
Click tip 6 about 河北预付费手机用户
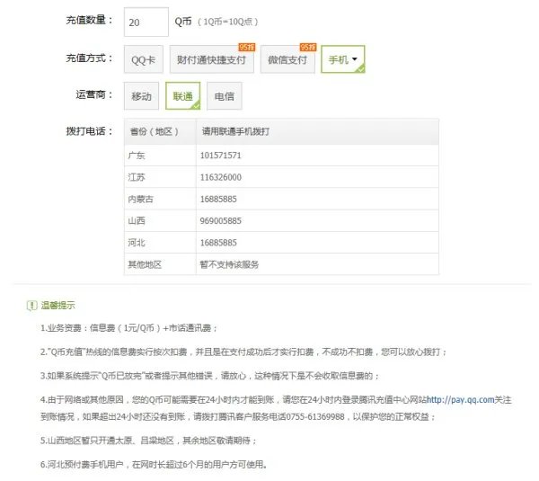click(154, 465)
